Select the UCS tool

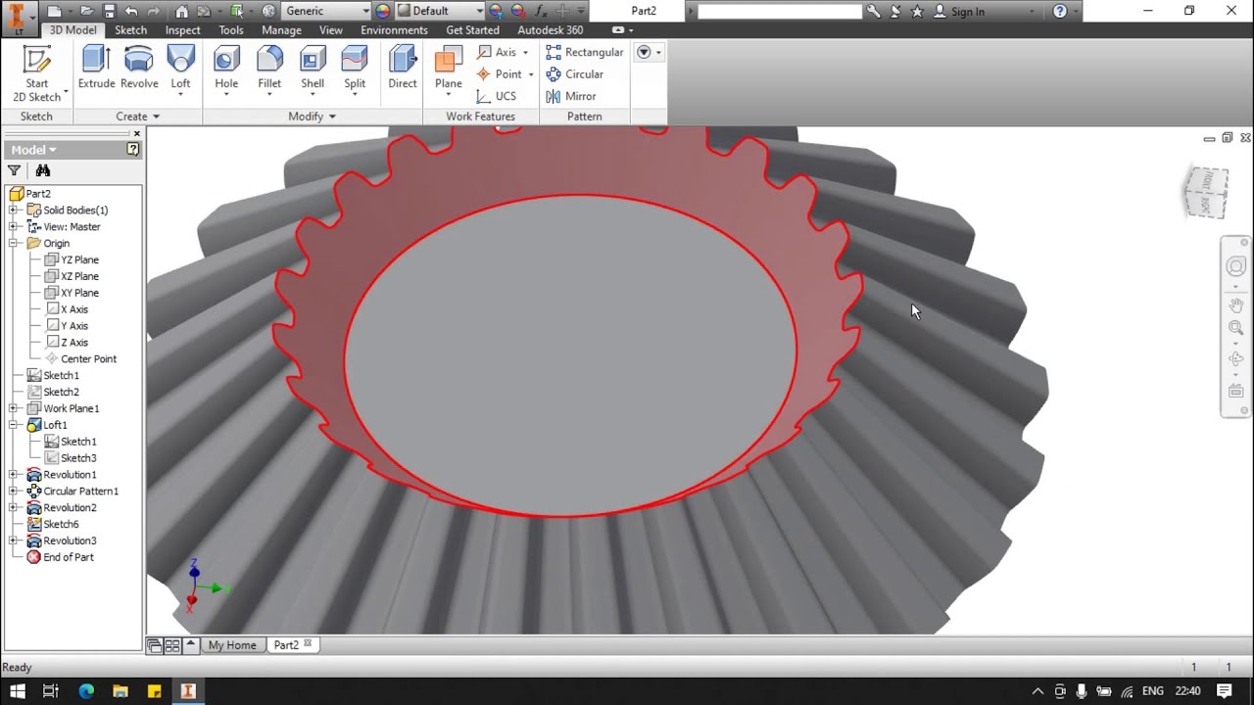tap(497, 96)
